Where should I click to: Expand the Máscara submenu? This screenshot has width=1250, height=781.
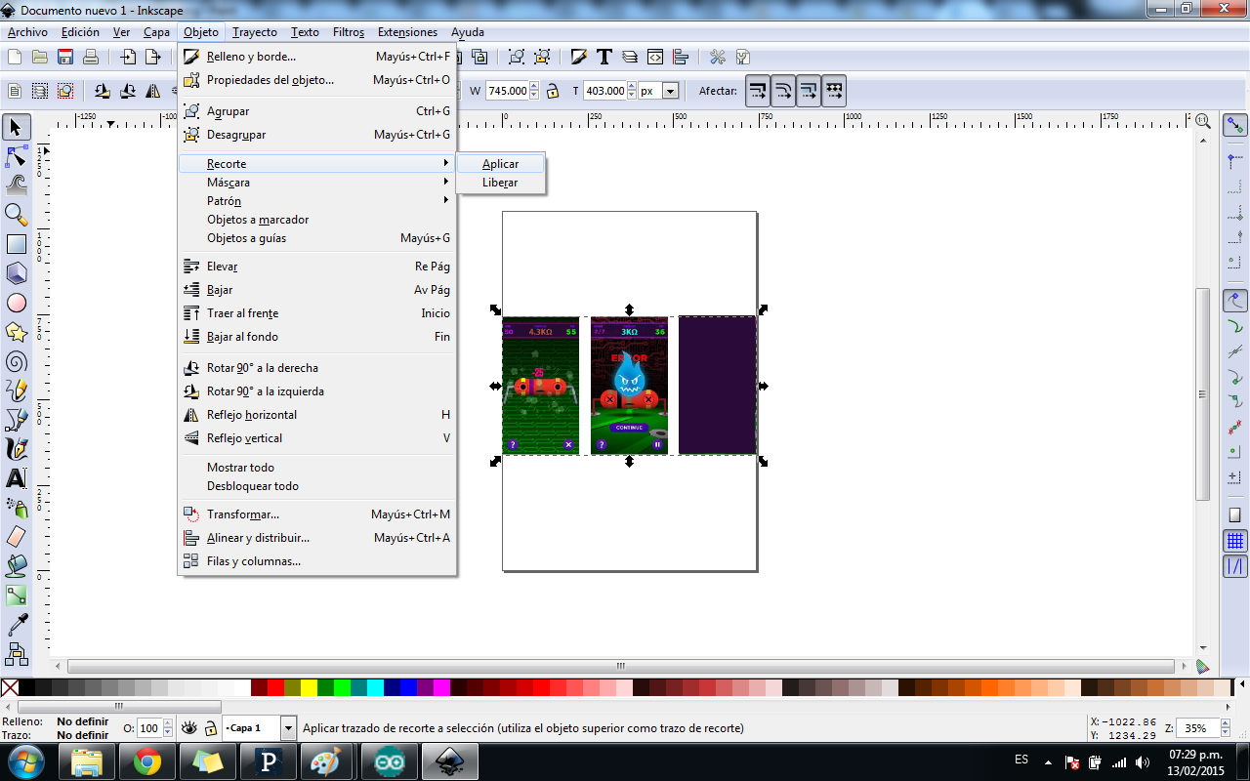pyautogui.click(x=317, y=183)
